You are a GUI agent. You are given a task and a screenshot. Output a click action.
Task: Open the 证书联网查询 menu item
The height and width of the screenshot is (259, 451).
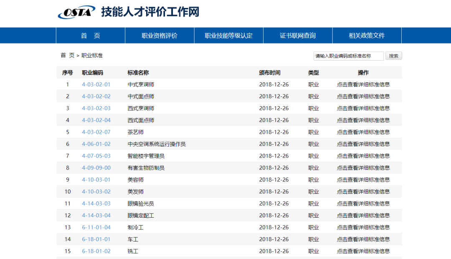(x=297, y=36)
